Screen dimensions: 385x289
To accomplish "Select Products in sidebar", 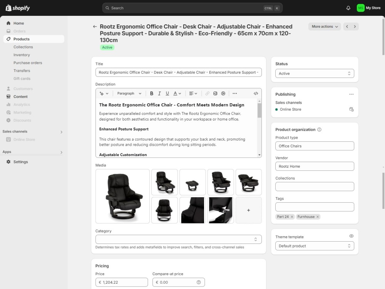I will [34, 39].
